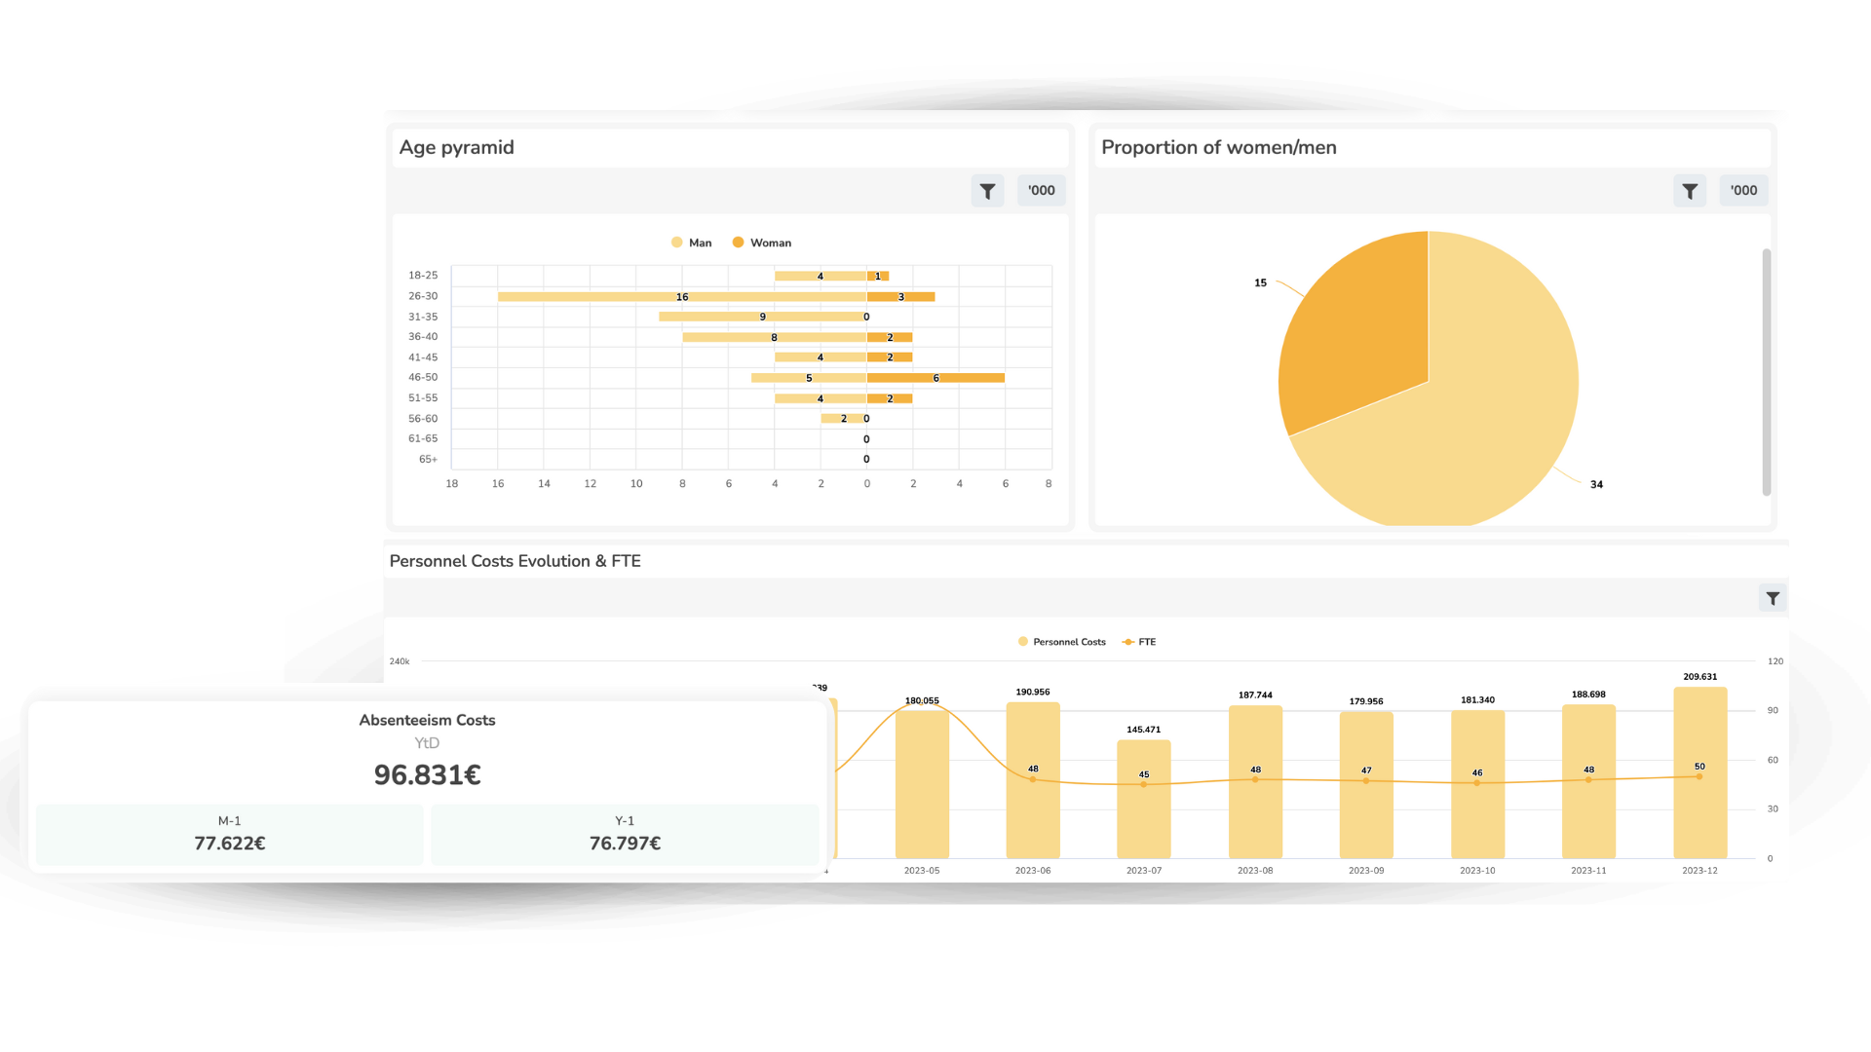Click the M-1 card showing 77.622€

click(x=230, y=834)
